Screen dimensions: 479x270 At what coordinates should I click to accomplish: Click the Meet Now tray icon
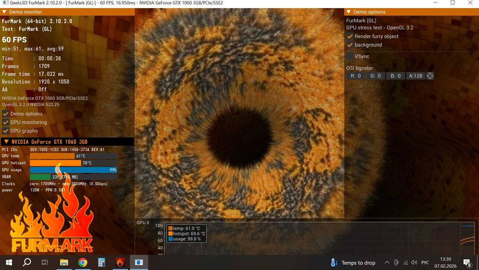[396, 262]
